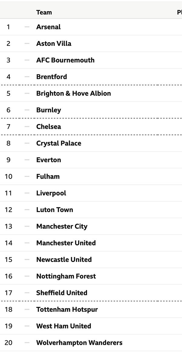Select Manchester United in the table
Viewport: 182px width, 354px height.
[66, 243]
